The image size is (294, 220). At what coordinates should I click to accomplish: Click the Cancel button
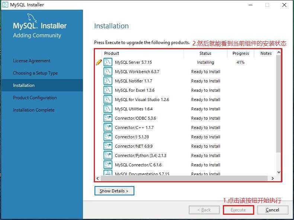coord(273,210)
